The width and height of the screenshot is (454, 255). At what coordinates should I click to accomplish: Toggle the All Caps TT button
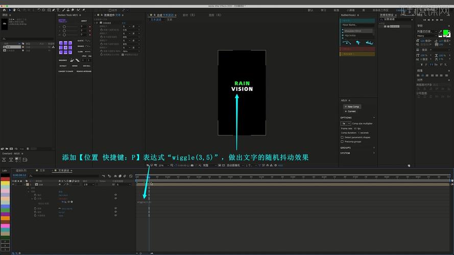coord(431,65)
